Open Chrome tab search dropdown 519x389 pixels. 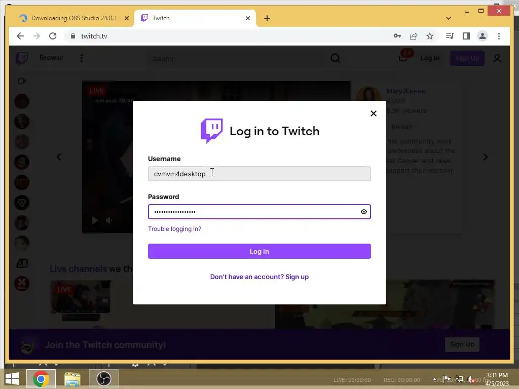(449, 18)
